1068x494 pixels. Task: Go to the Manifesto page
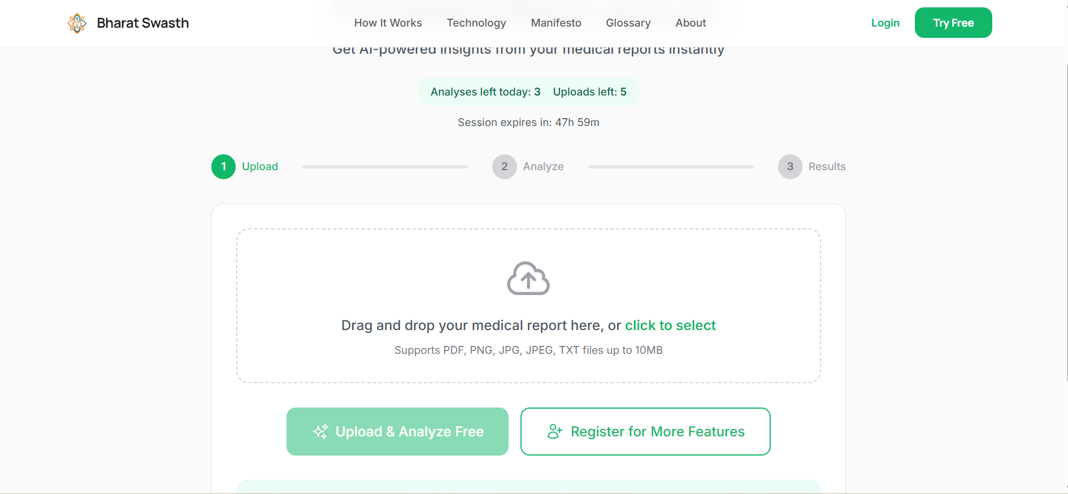[x=556, y=23]
